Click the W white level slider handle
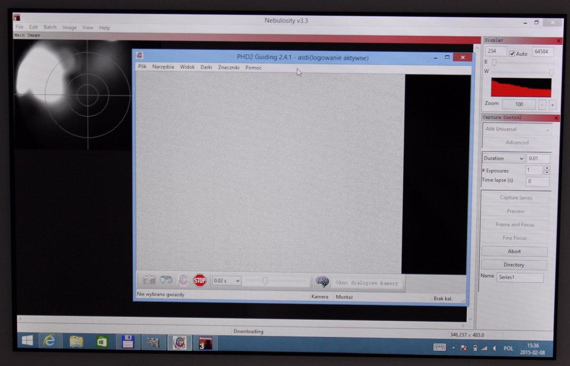Image resolution: width=570 pixels, height=366 pixels. [551, 73]
